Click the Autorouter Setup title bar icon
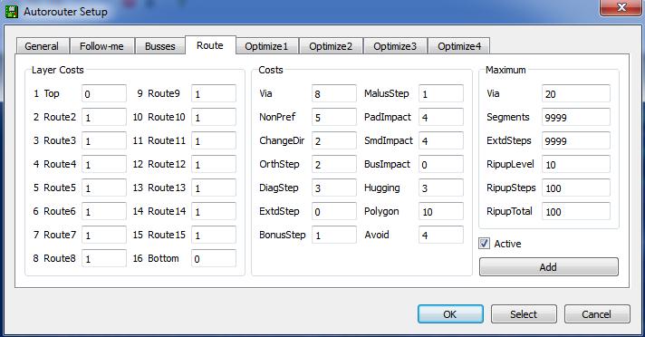The width and height of the screenshot is (645, 337). (11, 11)
